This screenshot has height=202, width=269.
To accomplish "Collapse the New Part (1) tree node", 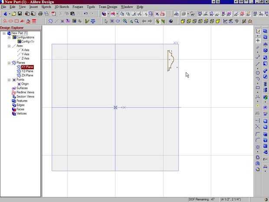I will 4,33.
